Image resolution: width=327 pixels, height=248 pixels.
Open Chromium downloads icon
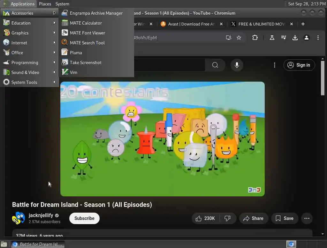[295, 38]
